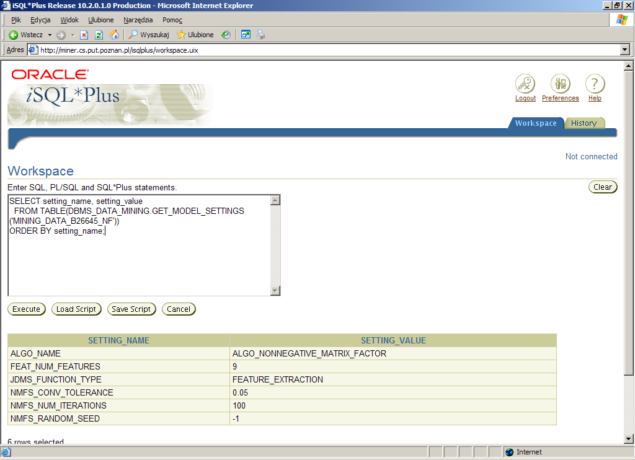This screenshot has height=460, width=635.
Task: Click the SETTING_VALUE column header
Action: [393, 340]
